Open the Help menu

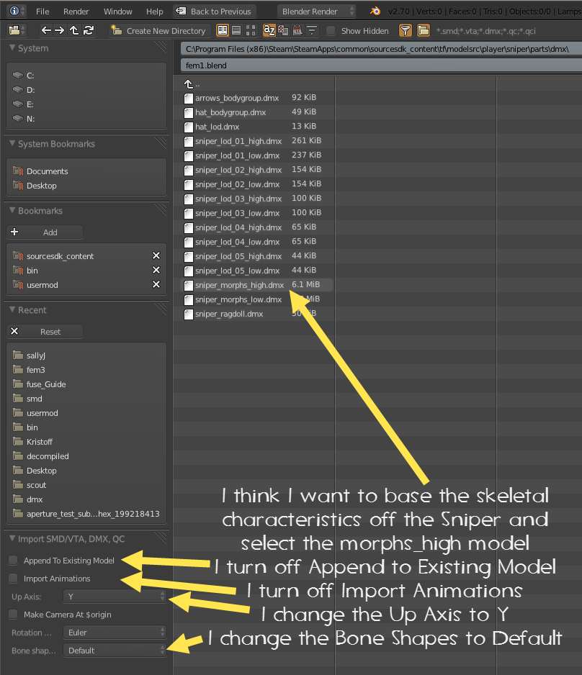click(154, 12)
